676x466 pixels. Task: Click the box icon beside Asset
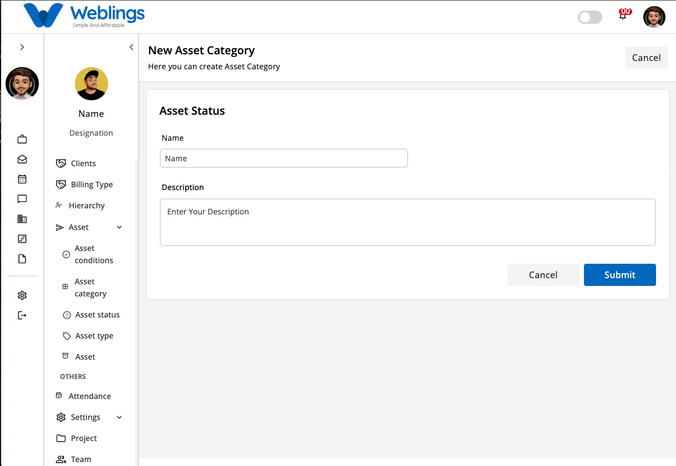point(65,356)
